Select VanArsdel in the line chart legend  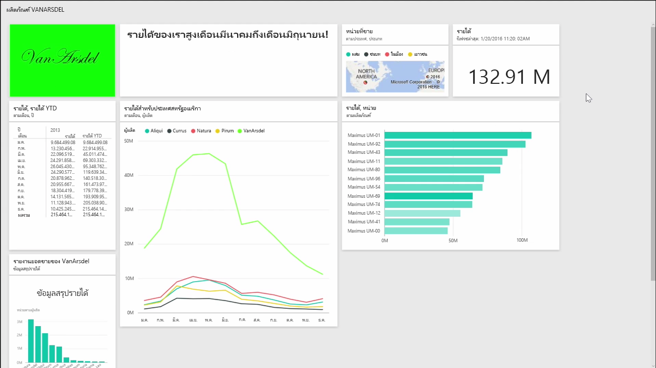[251, 131]
